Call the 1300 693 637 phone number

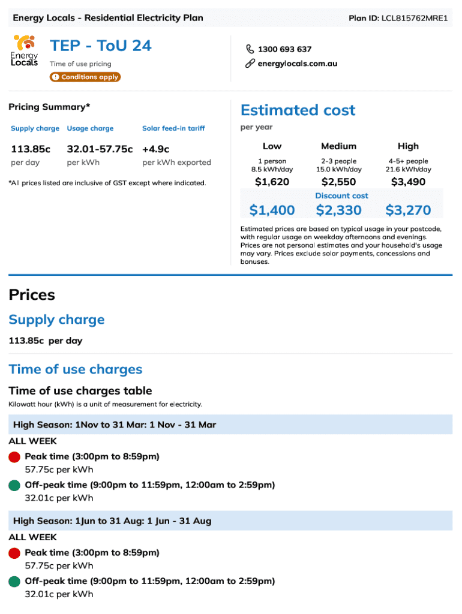[x=285, y=49]
